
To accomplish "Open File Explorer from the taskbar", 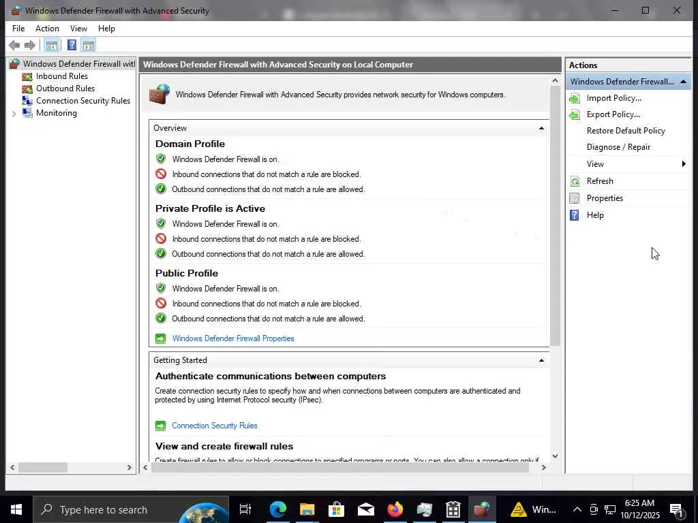I will (x=307, y=509).
